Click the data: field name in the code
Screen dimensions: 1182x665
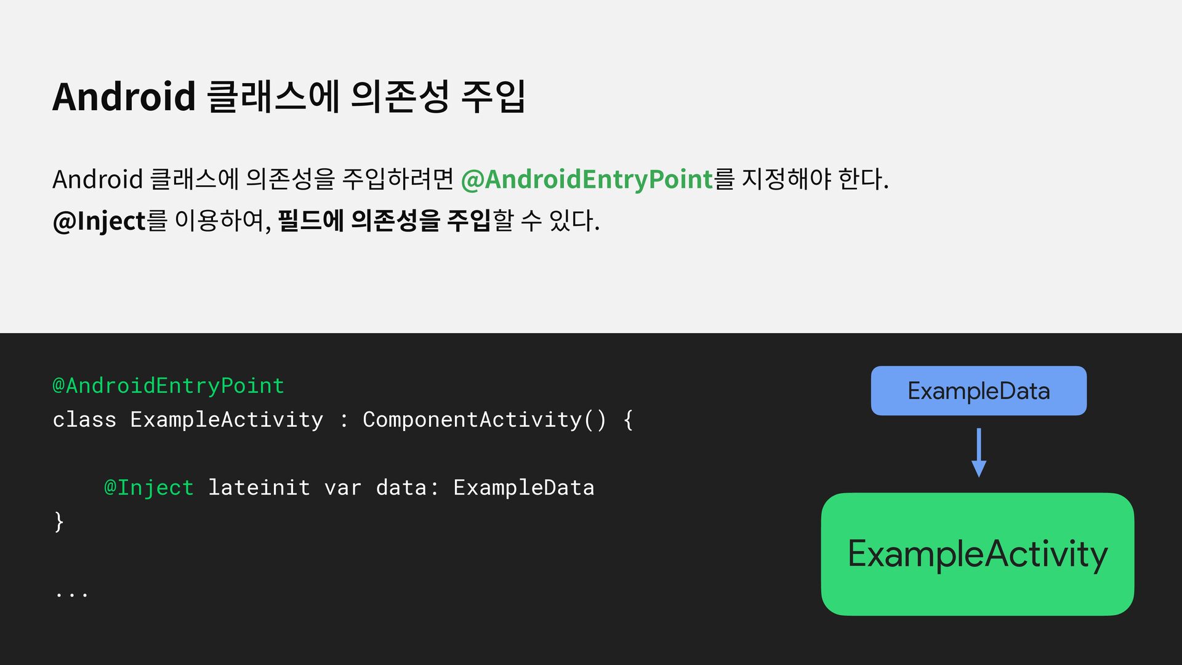point(407,488)
